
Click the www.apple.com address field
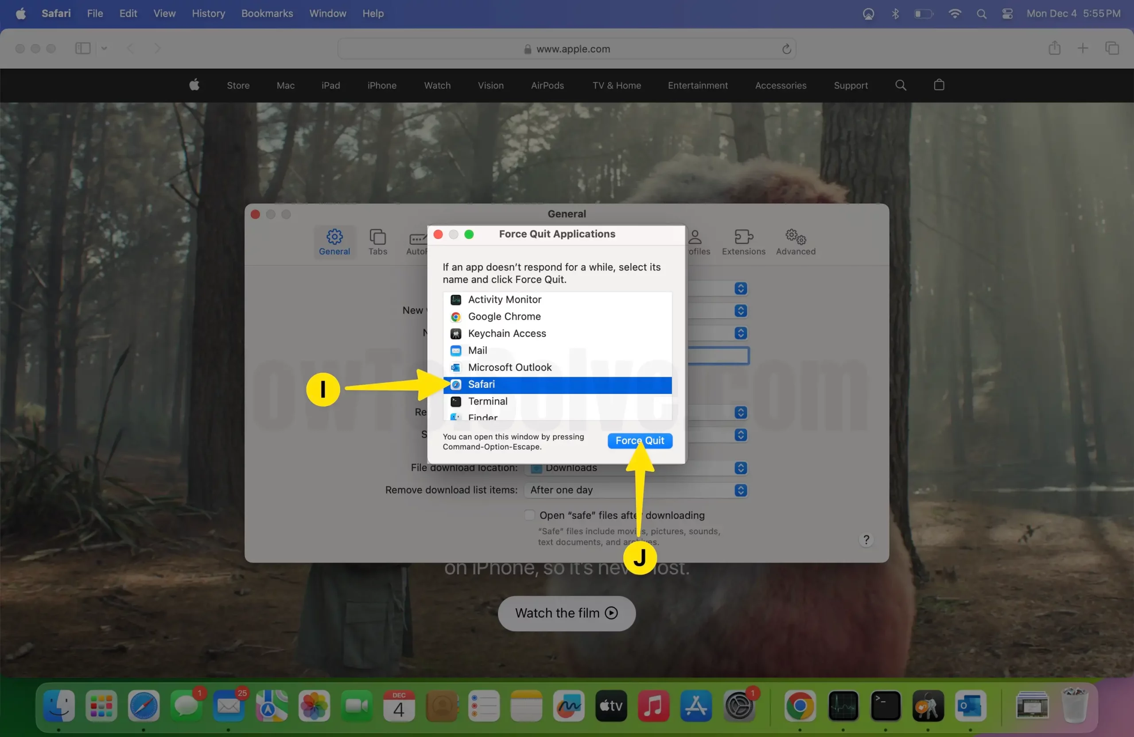pos(567,49)
